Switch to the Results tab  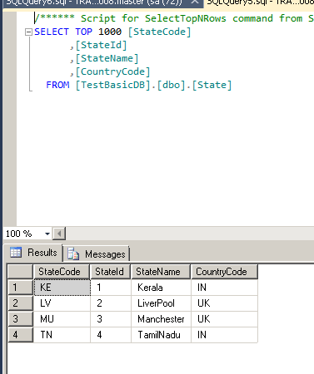click(x=34, y=253)
